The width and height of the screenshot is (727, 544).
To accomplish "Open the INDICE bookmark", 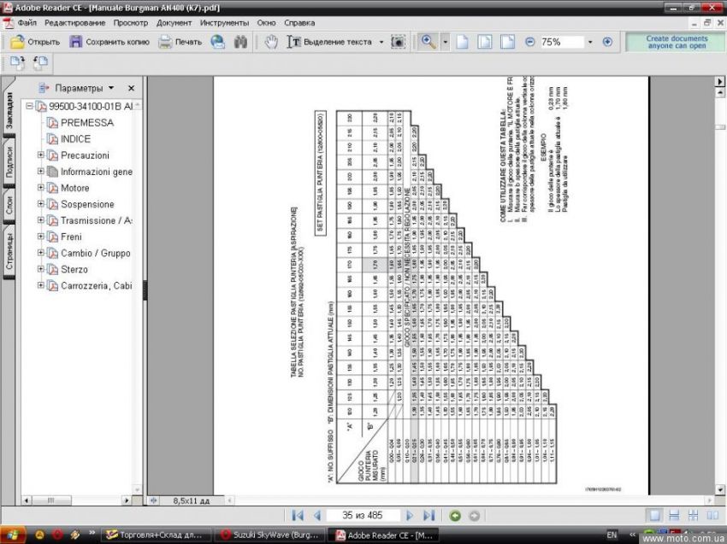I will [75, 138].
